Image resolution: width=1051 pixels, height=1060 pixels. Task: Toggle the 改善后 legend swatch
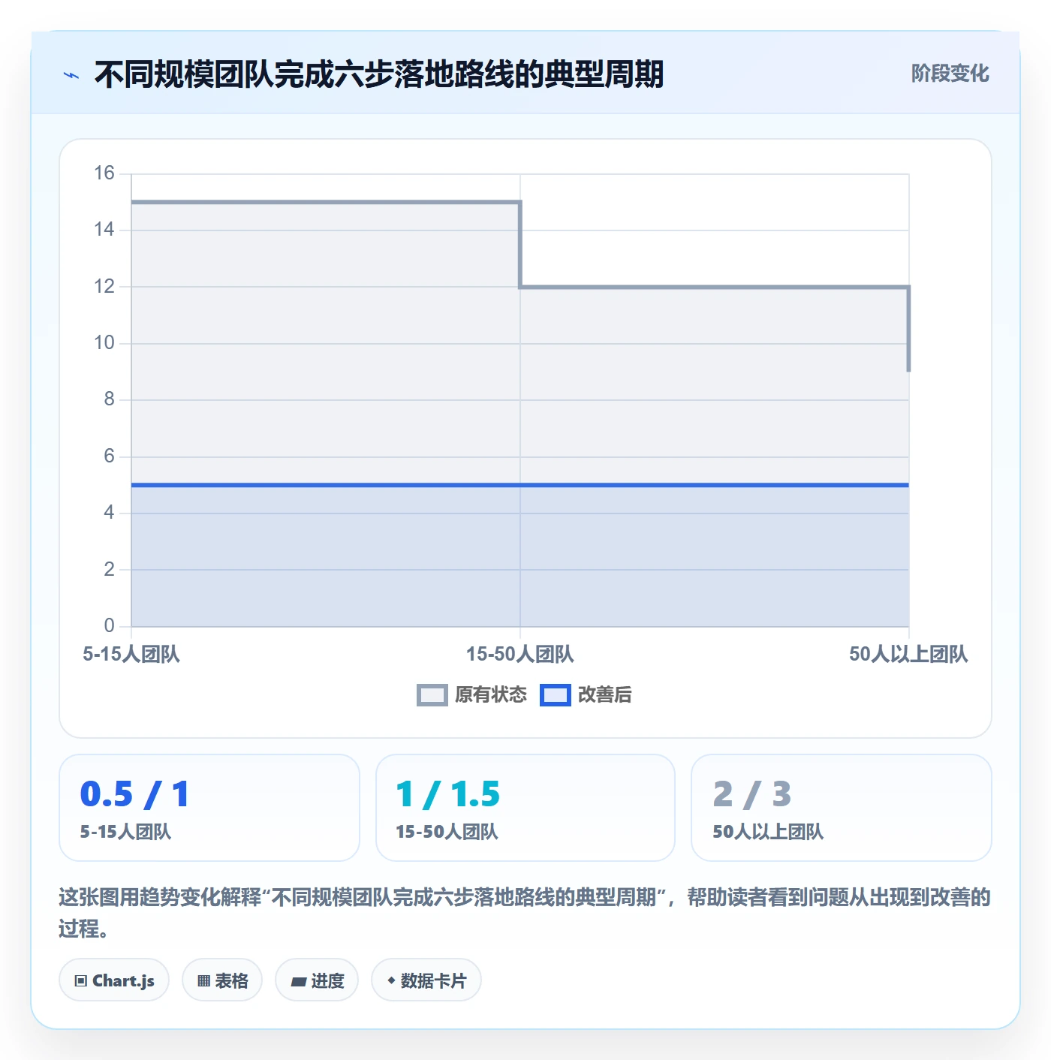556,695
